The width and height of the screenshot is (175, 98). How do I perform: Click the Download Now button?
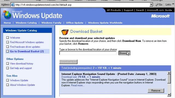tap(68, 62)
